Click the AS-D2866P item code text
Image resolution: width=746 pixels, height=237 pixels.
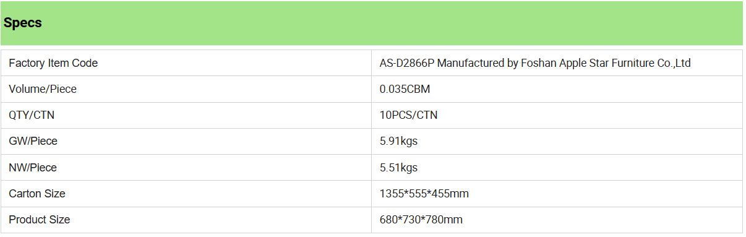[408, 63]
